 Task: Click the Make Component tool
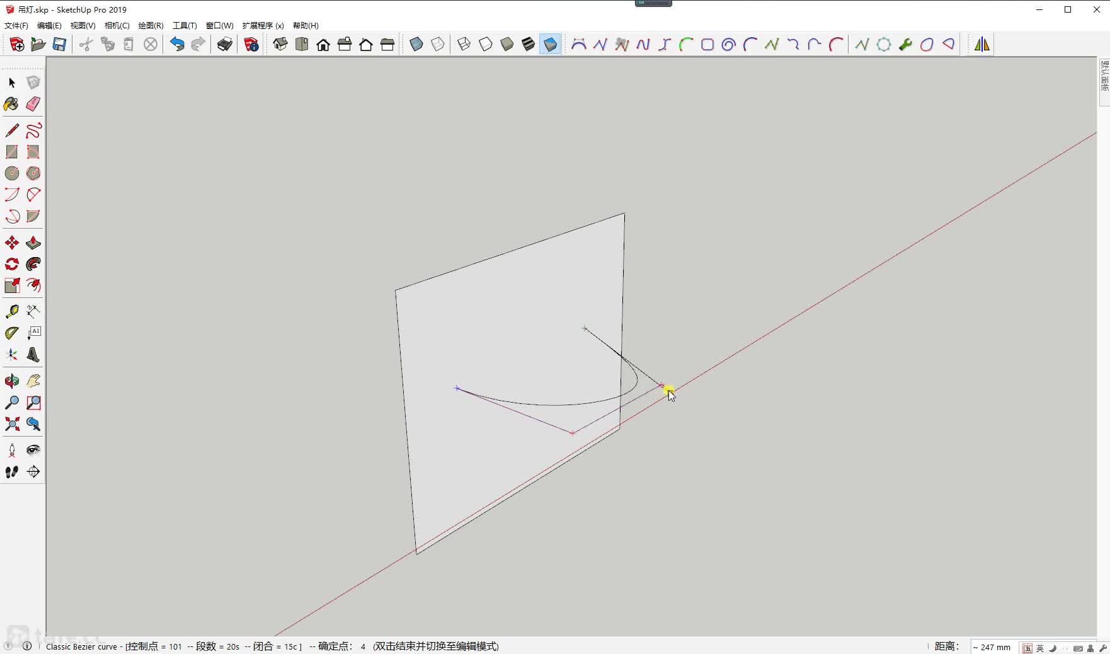pyautogui.click(x=33, y=83)
